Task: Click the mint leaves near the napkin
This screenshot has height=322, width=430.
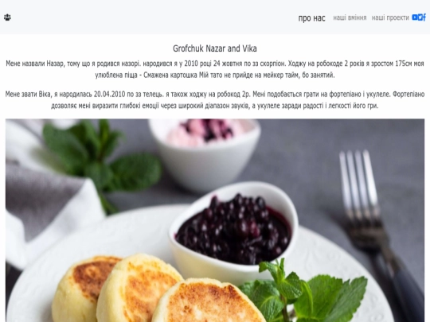Action: [x=101, y=159]
